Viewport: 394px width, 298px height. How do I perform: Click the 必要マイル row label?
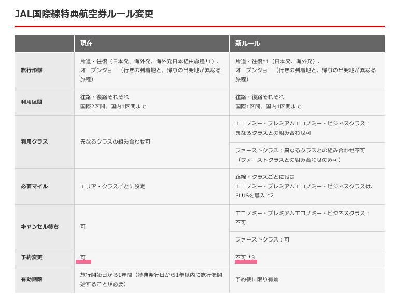coord(34,186)
